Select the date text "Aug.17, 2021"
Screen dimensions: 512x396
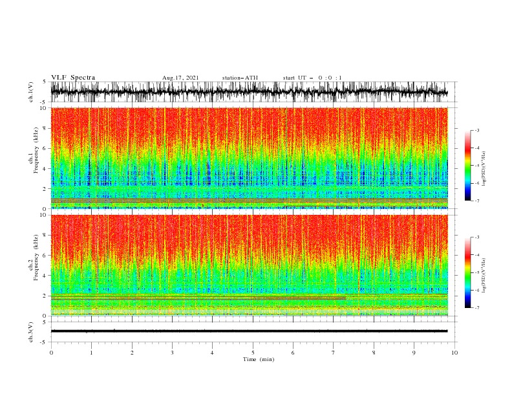pyautogui.click(x=180, y=78)
